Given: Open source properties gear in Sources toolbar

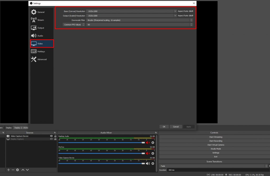Looking at the screenshot, I should (x=17, y=170).
